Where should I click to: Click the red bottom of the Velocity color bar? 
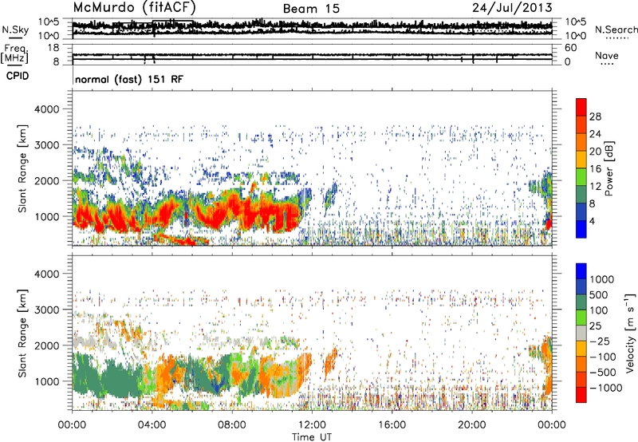coord(581,395)
